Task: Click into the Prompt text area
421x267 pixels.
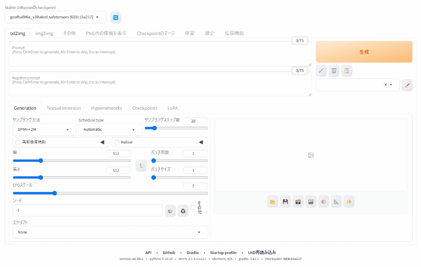Action: tap(160, 54)
